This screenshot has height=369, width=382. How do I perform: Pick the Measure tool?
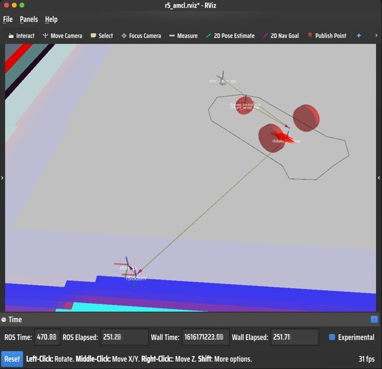pyautogui.click(x=184, y=36)
